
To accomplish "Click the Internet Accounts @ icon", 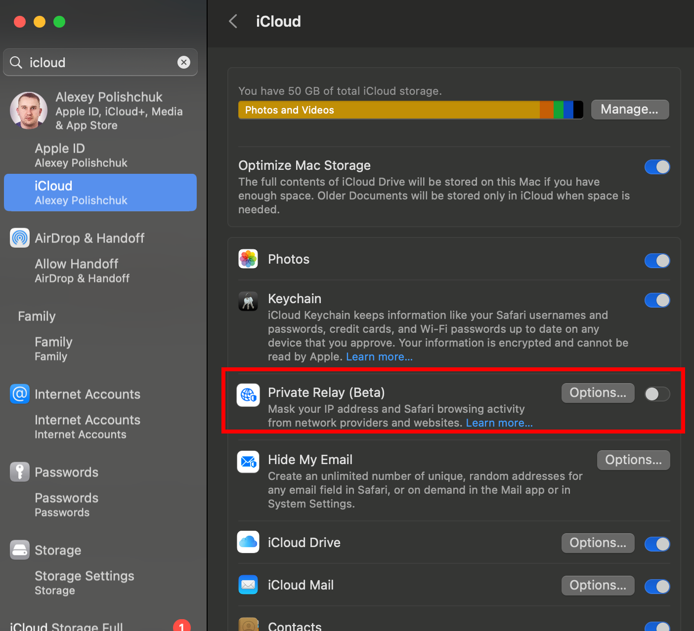I will coord(20,394).
